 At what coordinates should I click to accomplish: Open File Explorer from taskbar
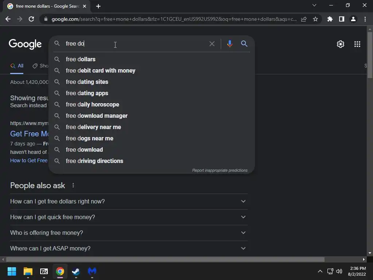coord(28,271)
